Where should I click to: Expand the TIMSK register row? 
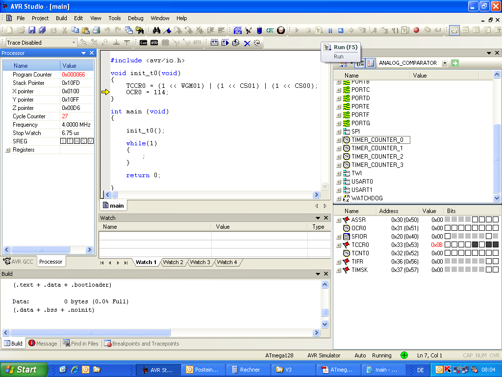click(339, 270)
